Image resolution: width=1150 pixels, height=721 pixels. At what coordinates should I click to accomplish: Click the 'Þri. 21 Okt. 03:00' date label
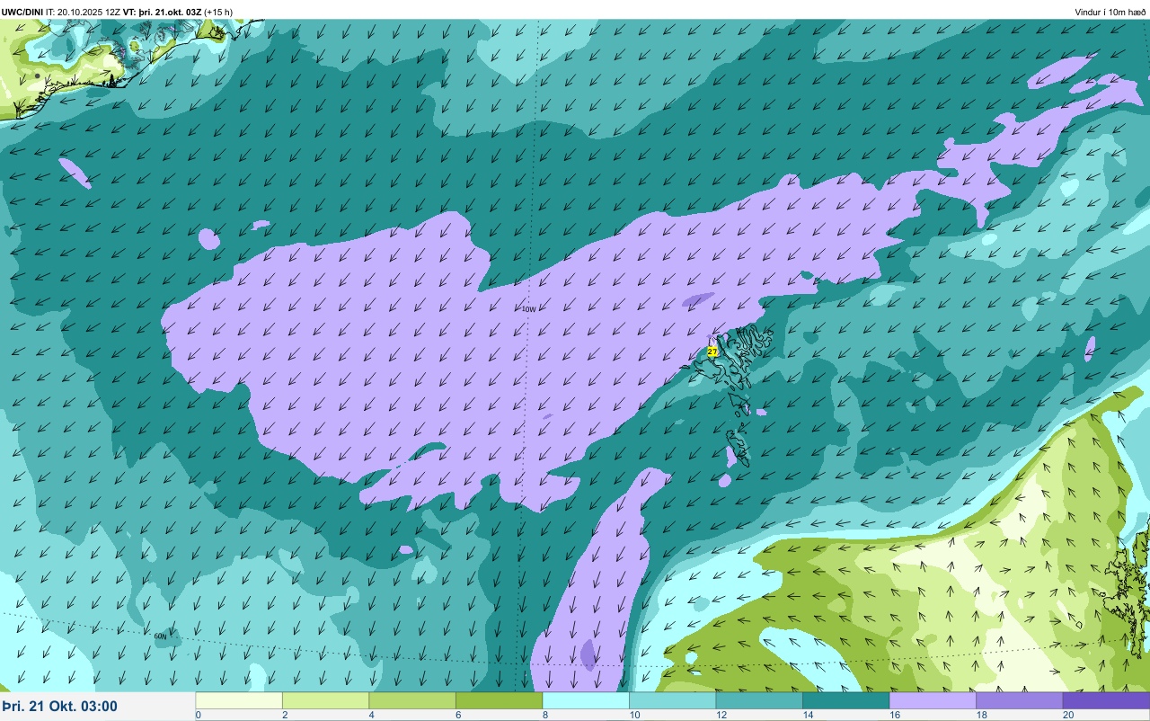59,706
